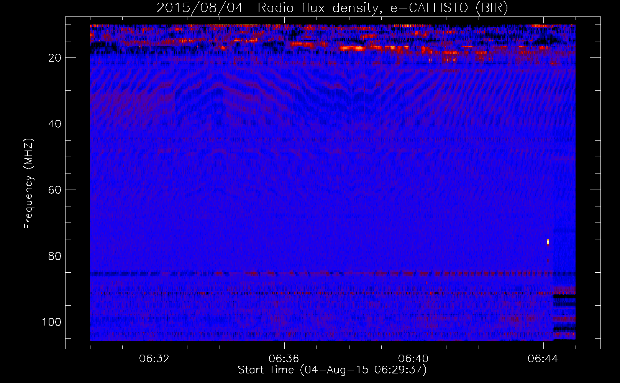This screenshot has width=620, height=383.
Task: Click the 100 frequency tick label
Action: [x=52, y=322]
